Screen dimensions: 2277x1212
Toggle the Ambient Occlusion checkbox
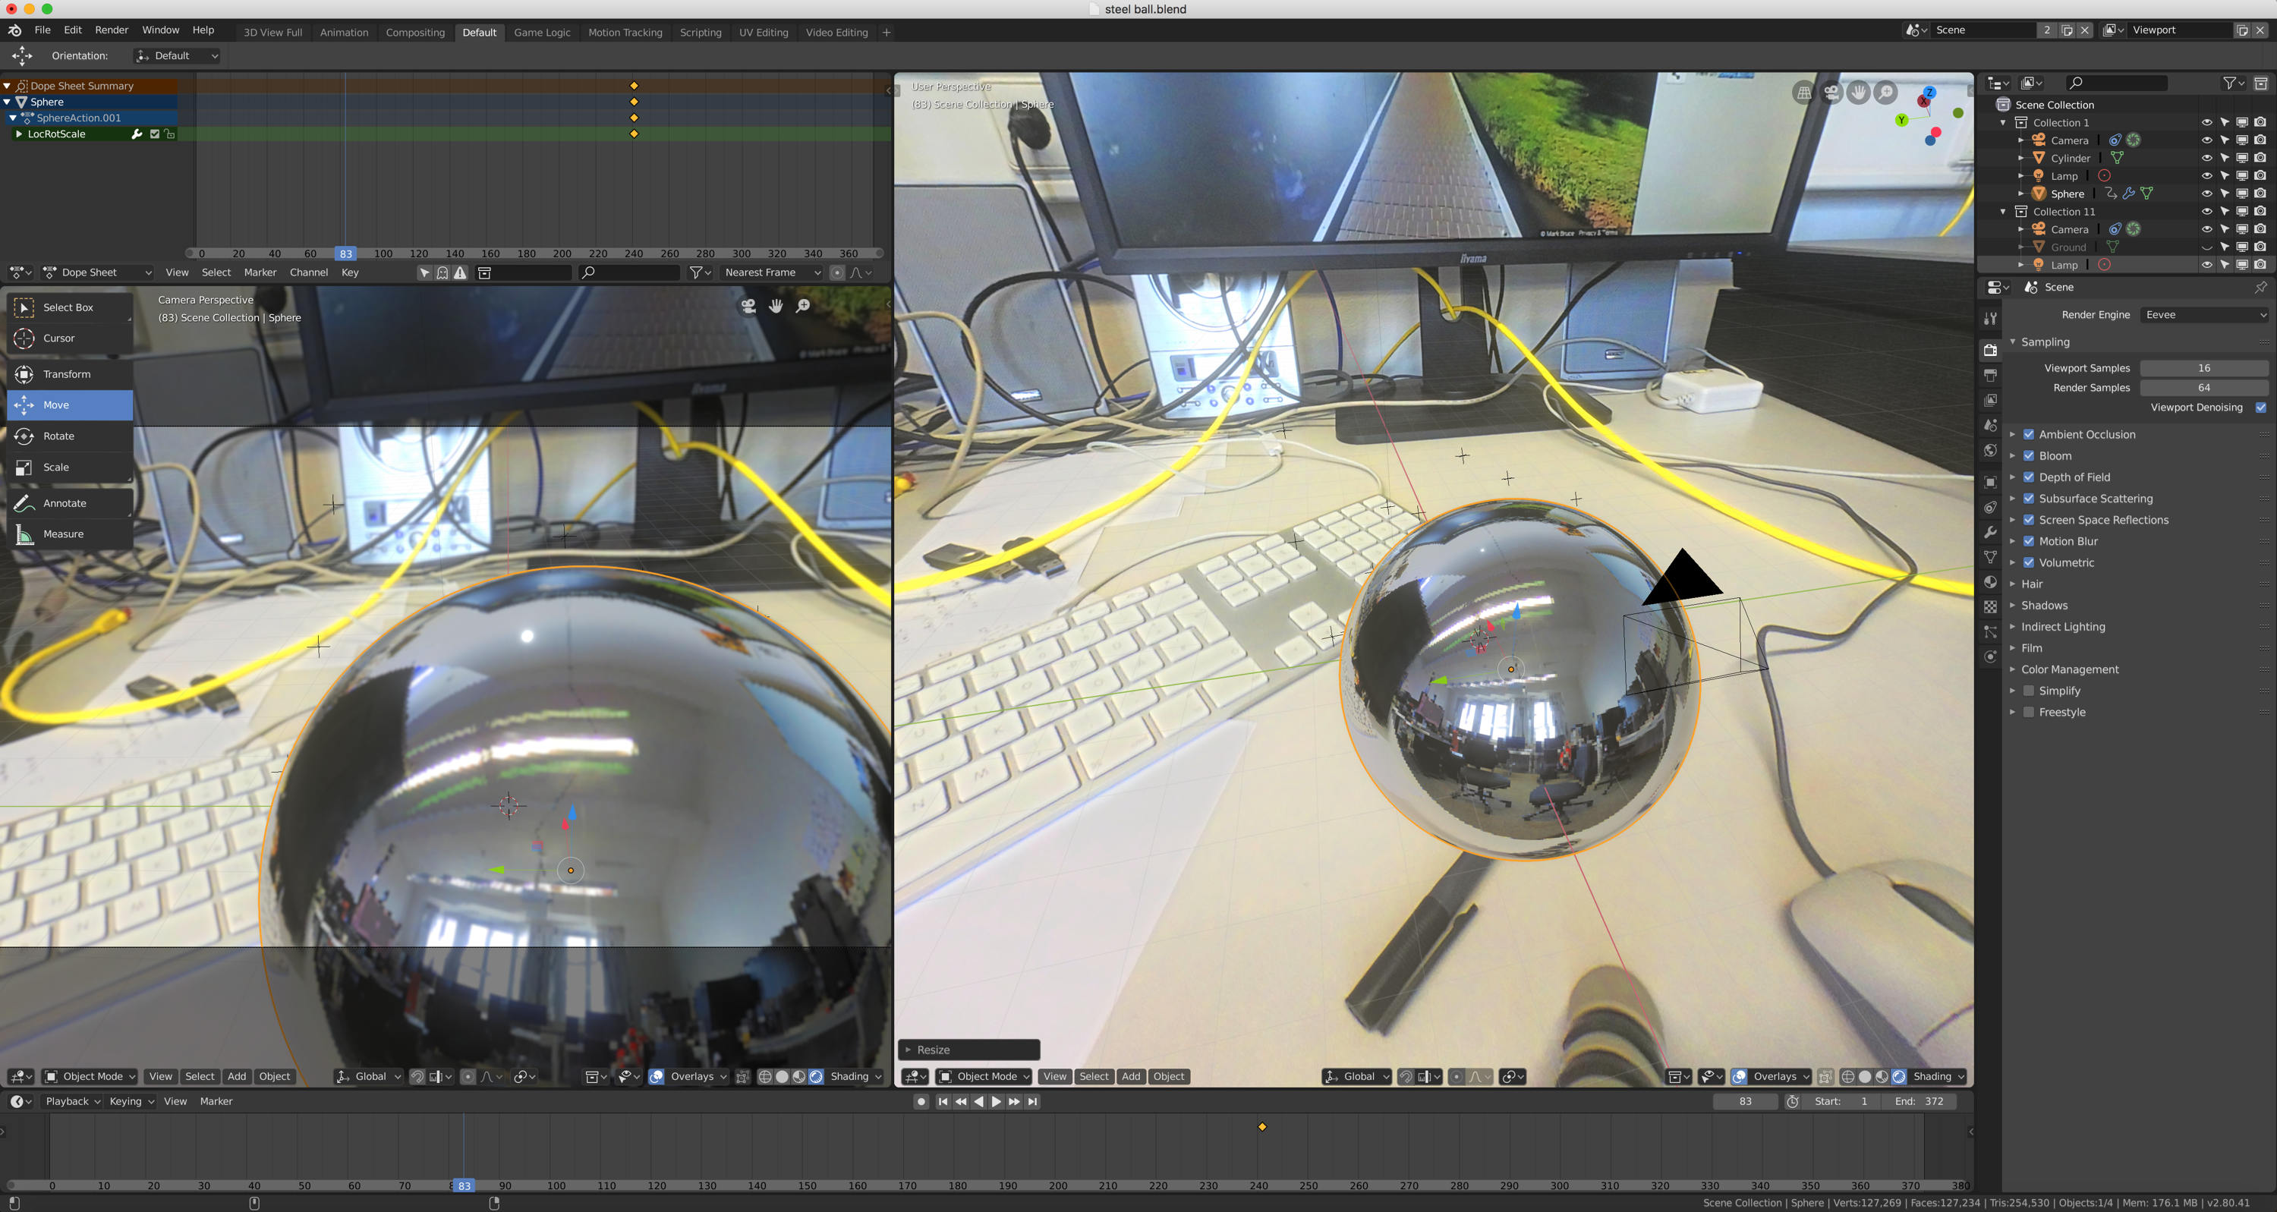(x=2030, y=434)
